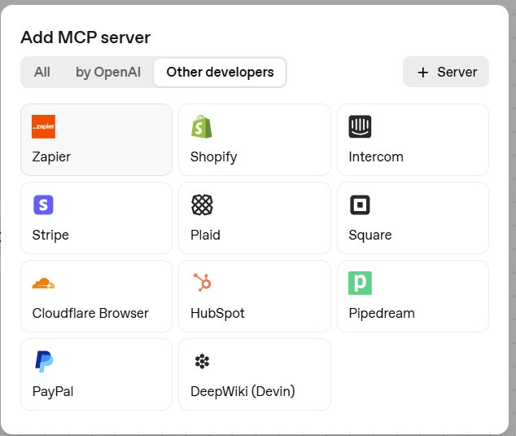Select the Pipedream name label

coord(382,314)
